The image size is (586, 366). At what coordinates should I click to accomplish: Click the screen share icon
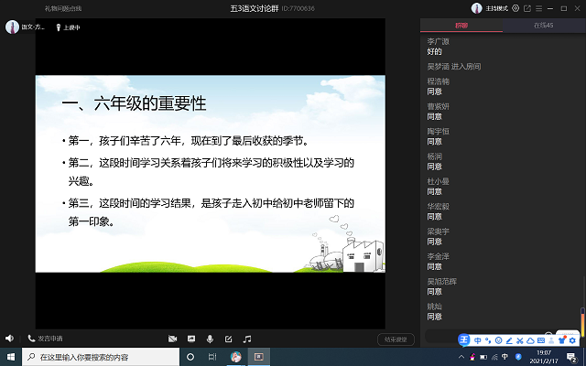pyautogui.click(x=191, y=339)
